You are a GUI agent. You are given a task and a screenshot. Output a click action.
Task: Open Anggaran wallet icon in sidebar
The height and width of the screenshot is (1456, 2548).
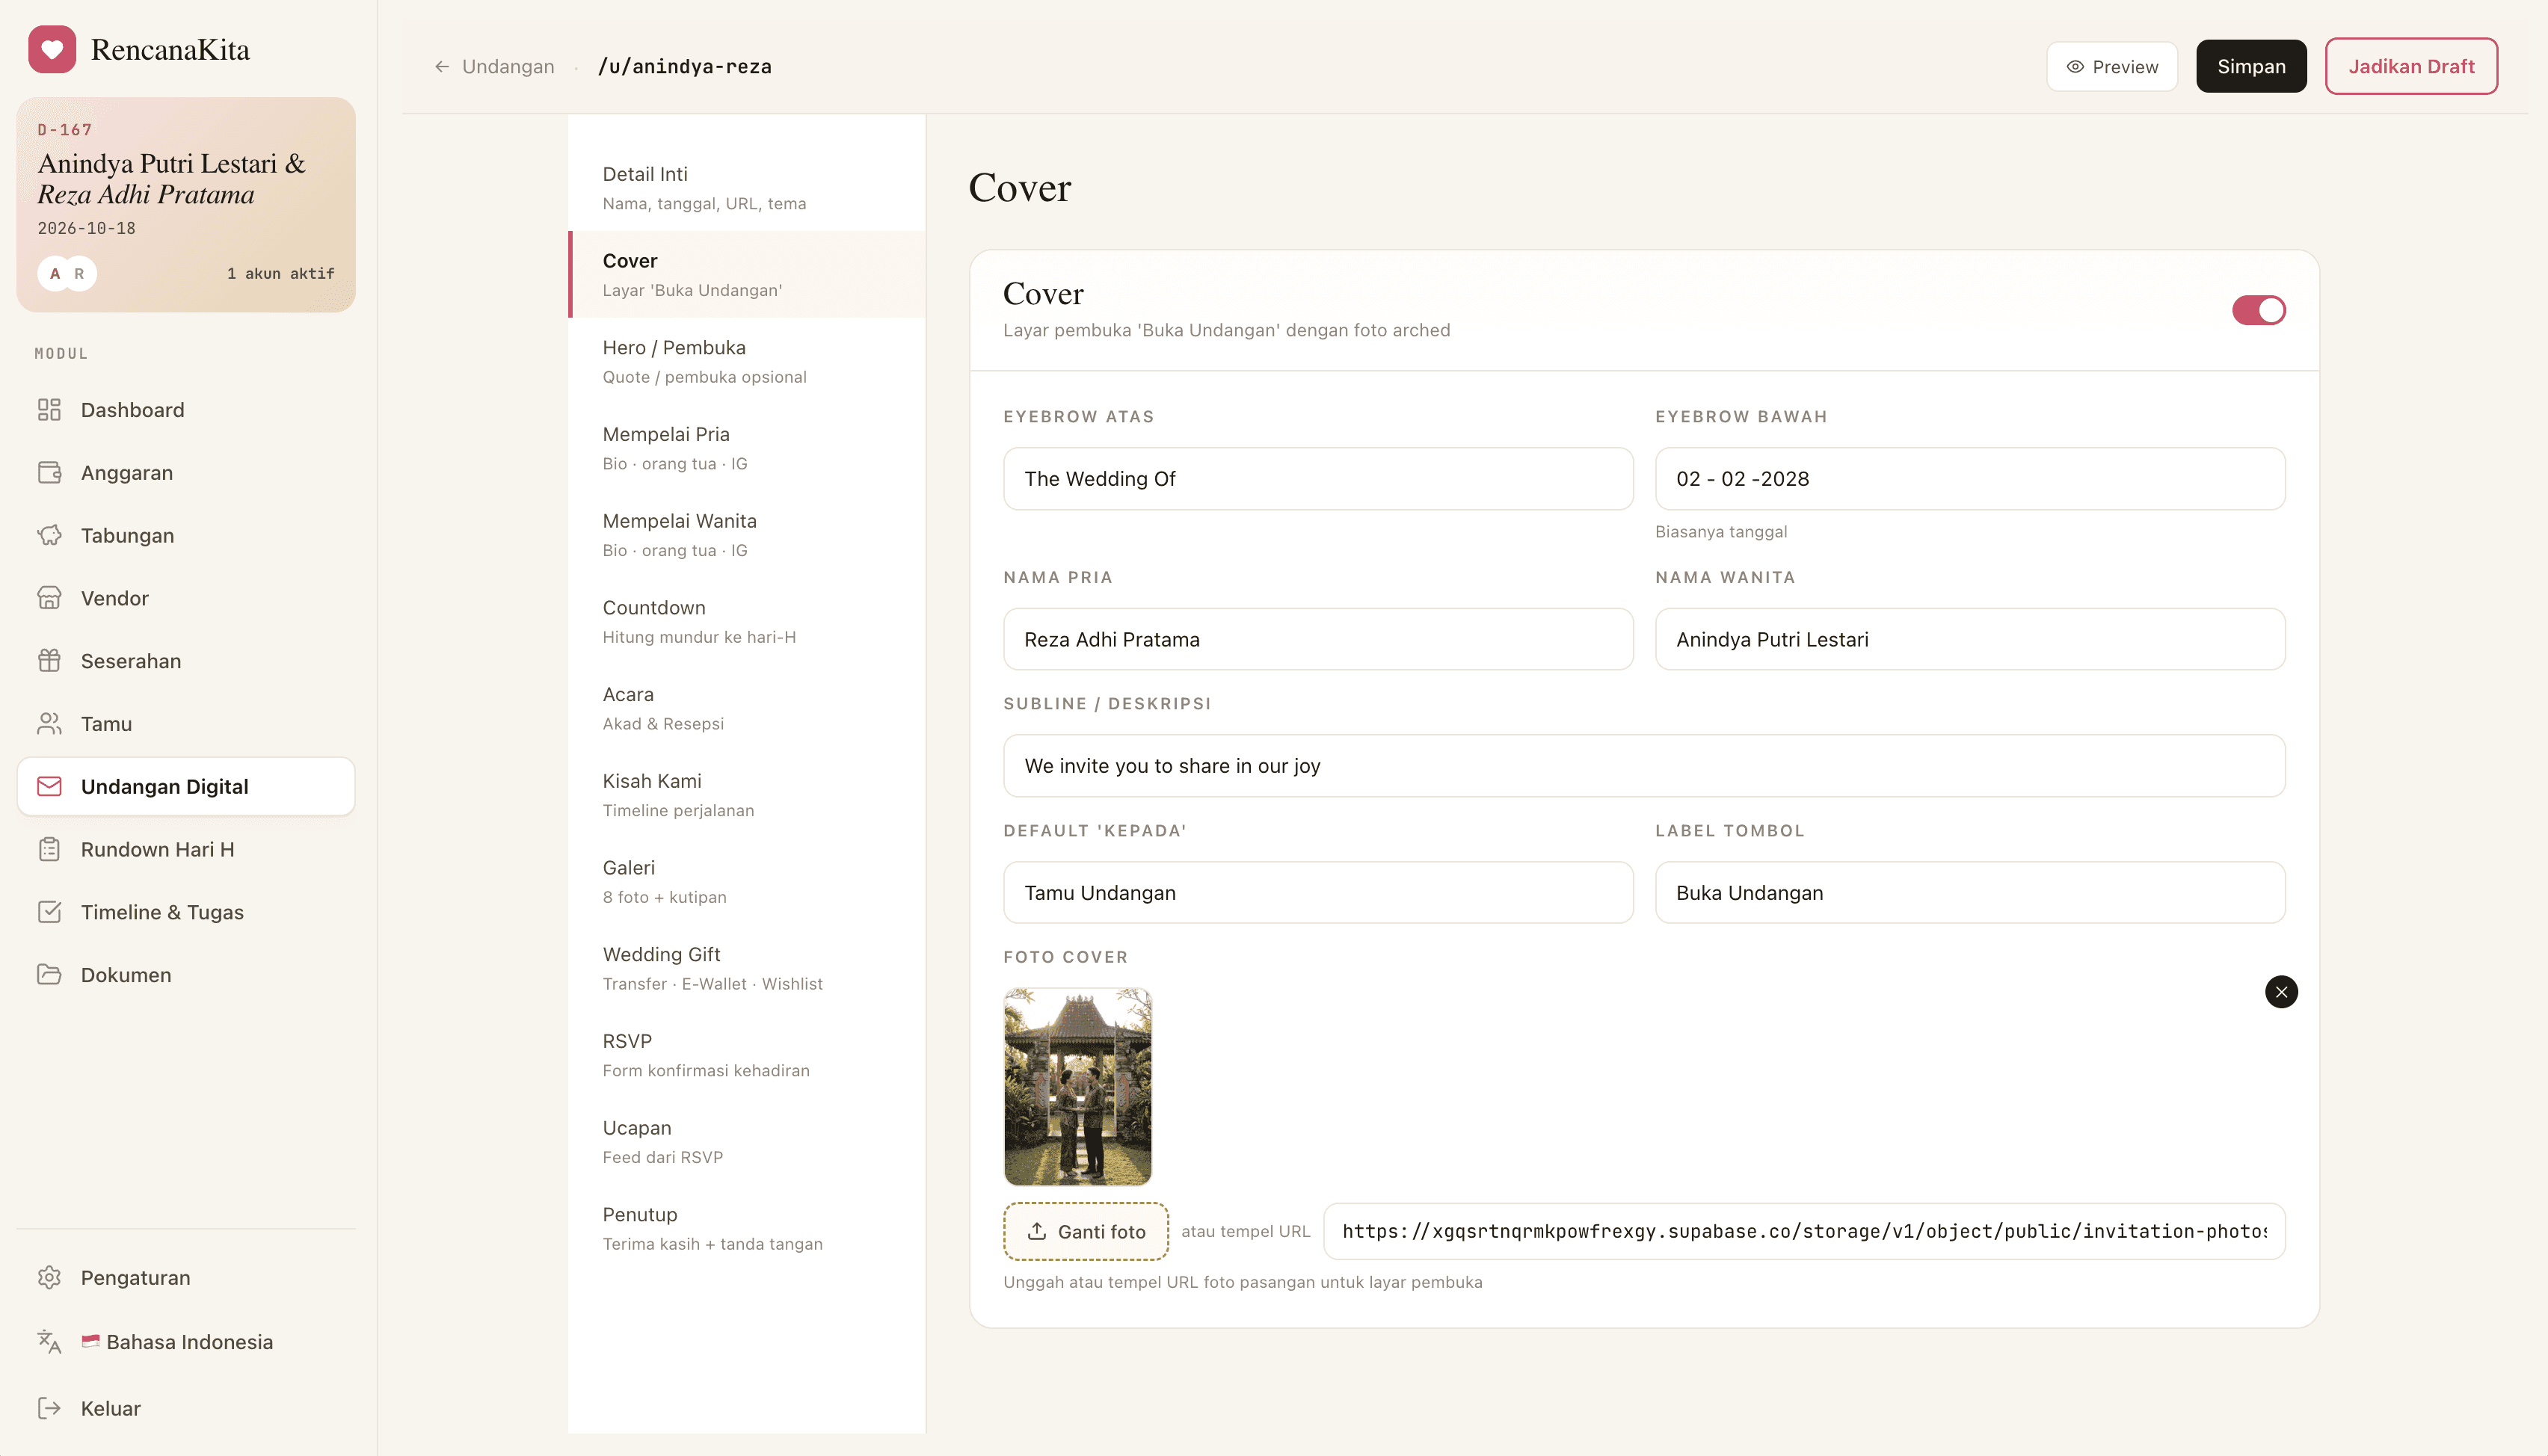click(49, 473)
